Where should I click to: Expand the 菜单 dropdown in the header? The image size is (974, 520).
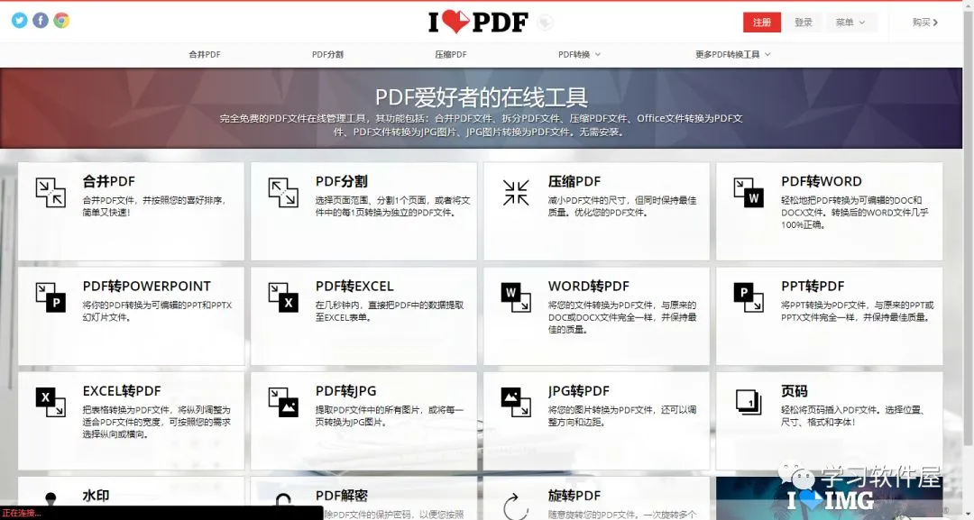point(851,23)
